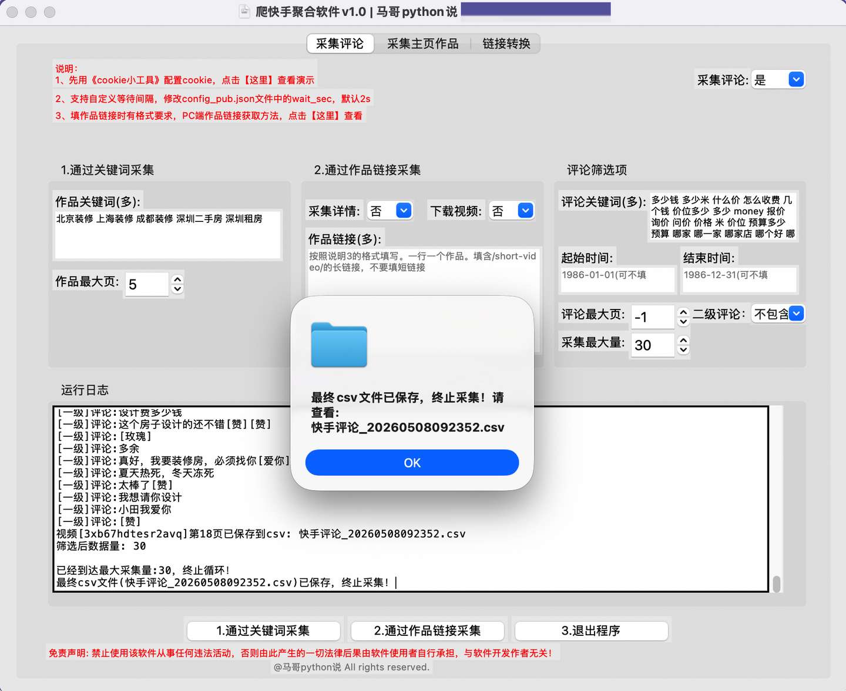Click the @马哥python说 copyright text
Viewport: 846px width, 691px height.
[x=351, y=667]
